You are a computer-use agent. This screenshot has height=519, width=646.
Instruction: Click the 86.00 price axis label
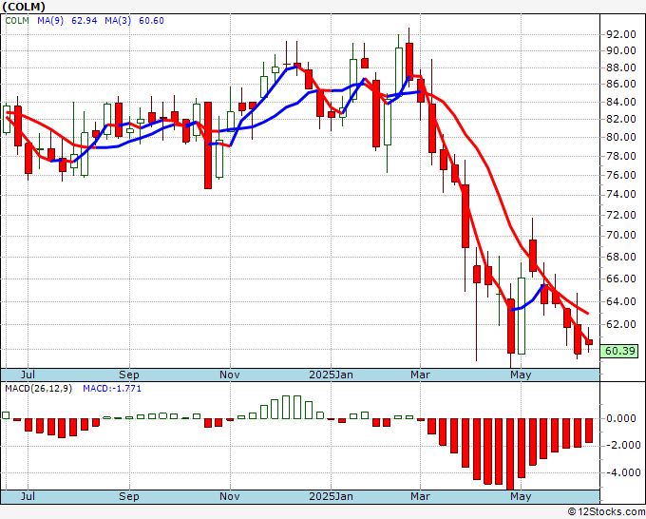point(621,84)
